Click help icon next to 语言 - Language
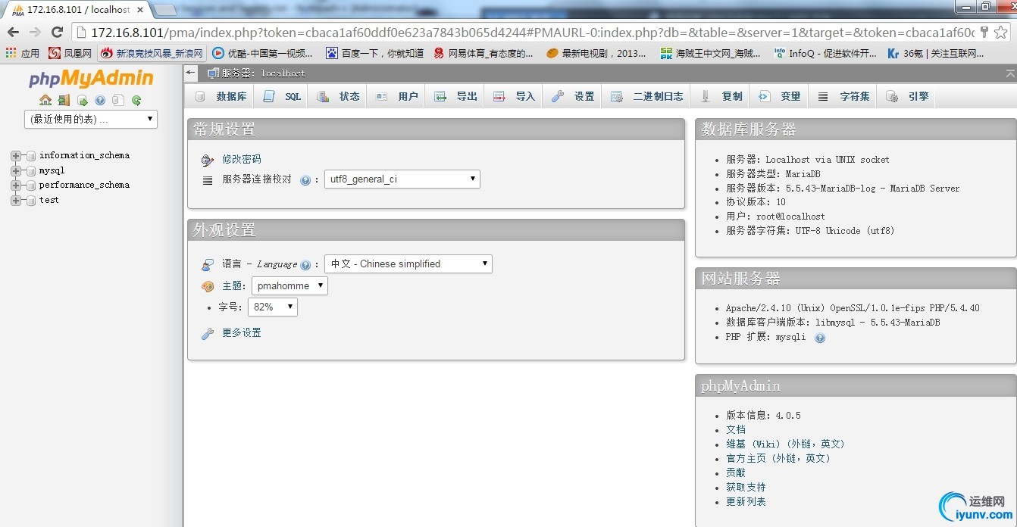 [305, 265]
